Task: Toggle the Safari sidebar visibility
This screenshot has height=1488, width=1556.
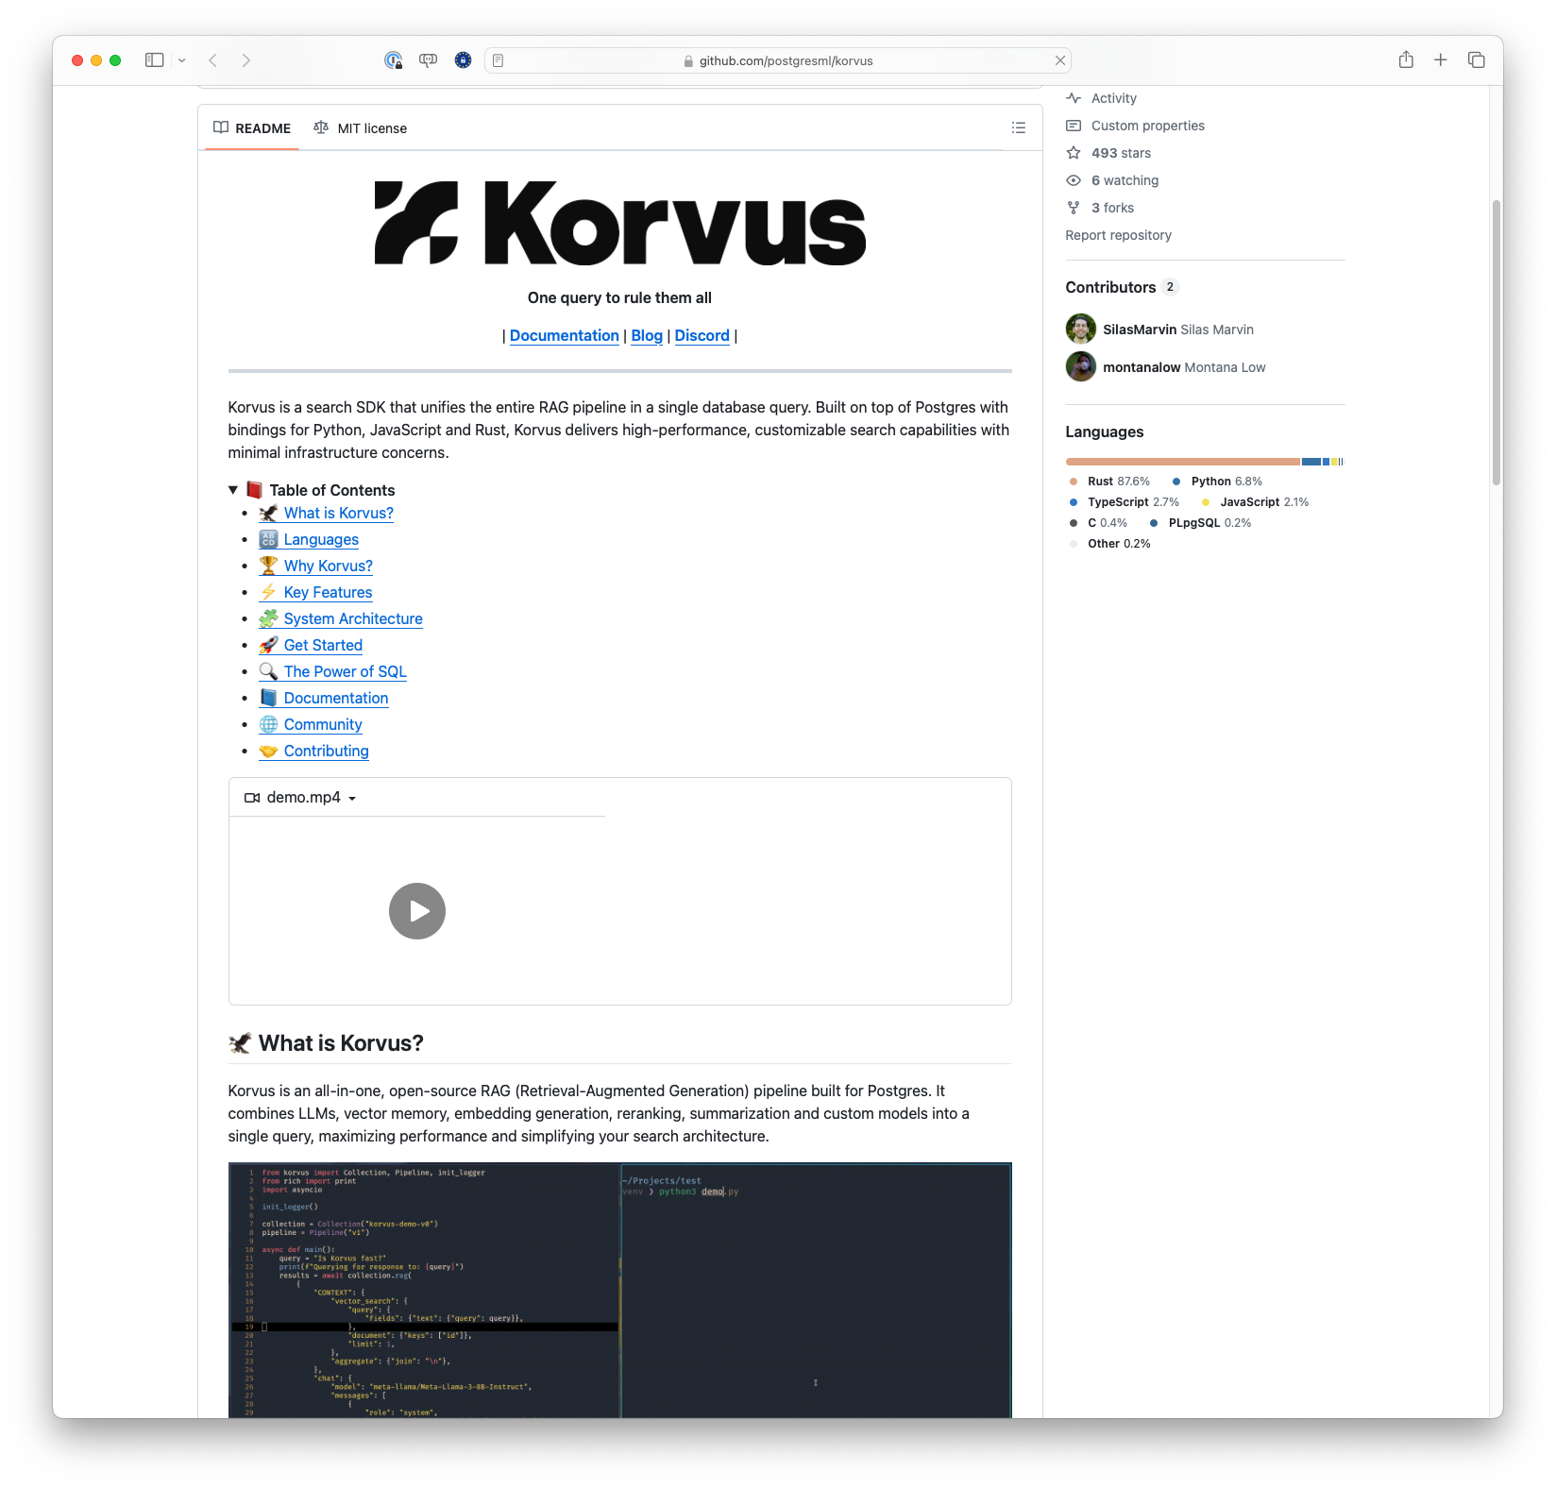Action: 154,59
